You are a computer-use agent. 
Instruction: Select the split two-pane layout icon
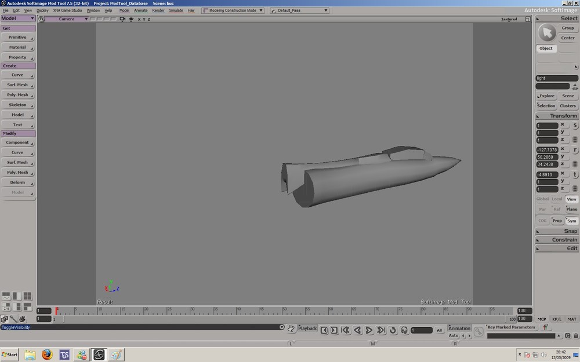pyautogui.click(x=17, y=296)
